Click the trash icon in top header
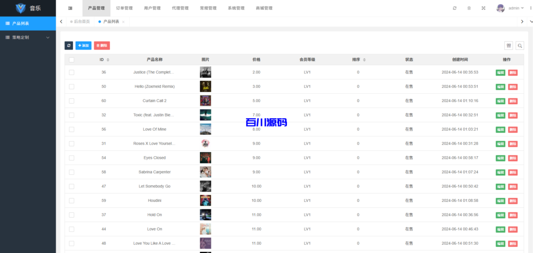The height and width of the screenshot is (253, 533). [469, 8]
